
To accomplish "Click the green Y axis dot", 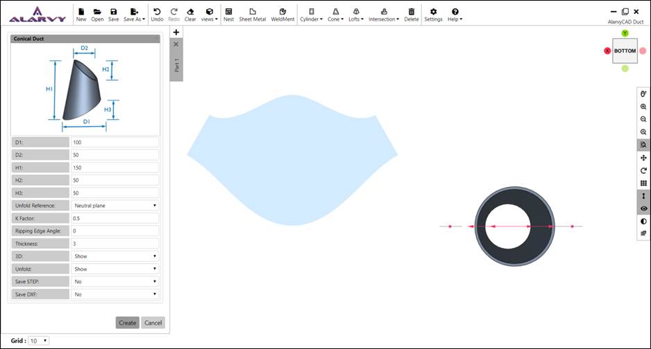I will [x=625, y=33].
